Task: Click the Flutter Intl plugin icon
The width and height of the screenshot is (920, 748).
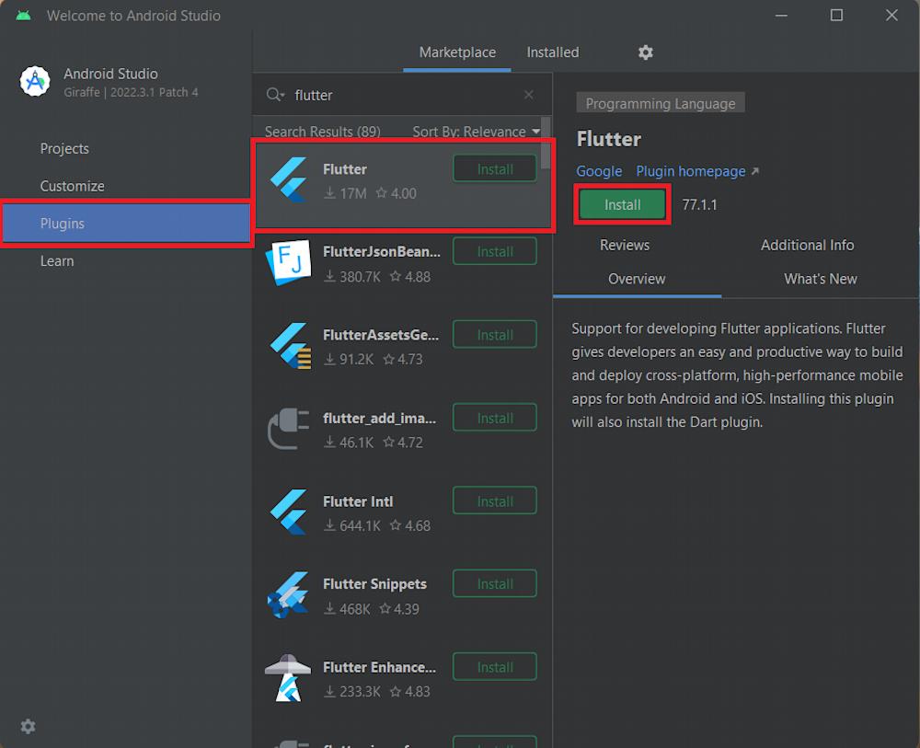Action: point(288,512)
